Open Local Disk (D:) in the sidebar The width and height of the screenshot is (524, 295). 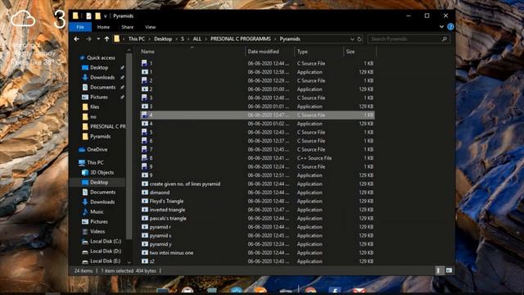click(106, 252)
